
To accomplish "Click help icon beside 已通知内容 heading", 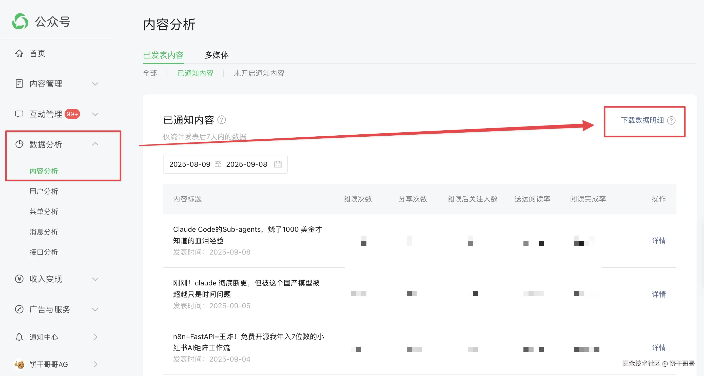I will (x=222, y=120).
